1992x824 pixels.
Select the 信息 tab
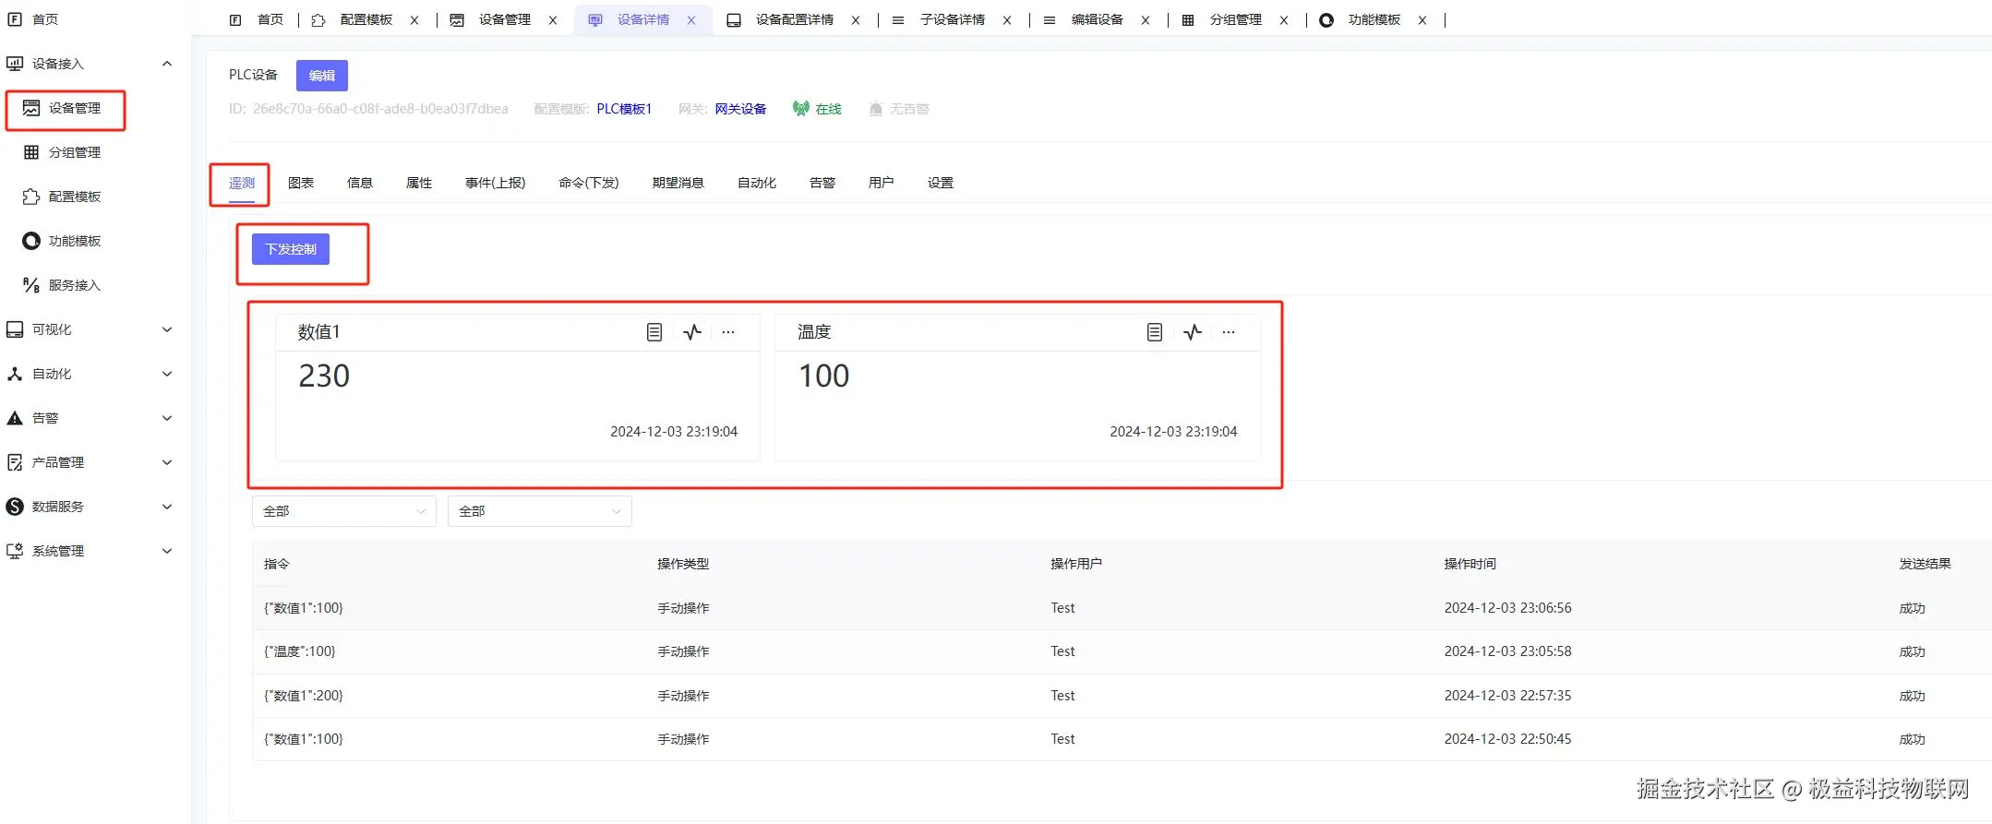pos(360,183)
